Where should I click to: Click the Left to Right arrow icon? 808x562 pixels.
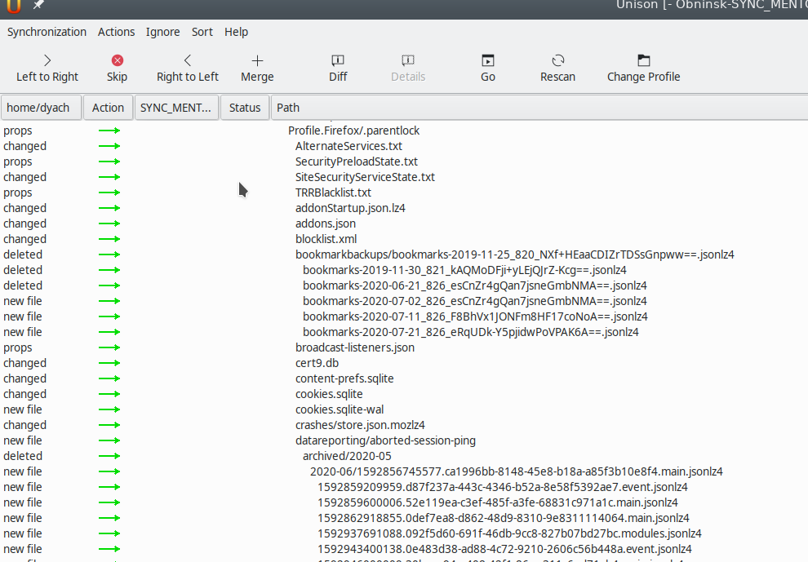[47, 60]
